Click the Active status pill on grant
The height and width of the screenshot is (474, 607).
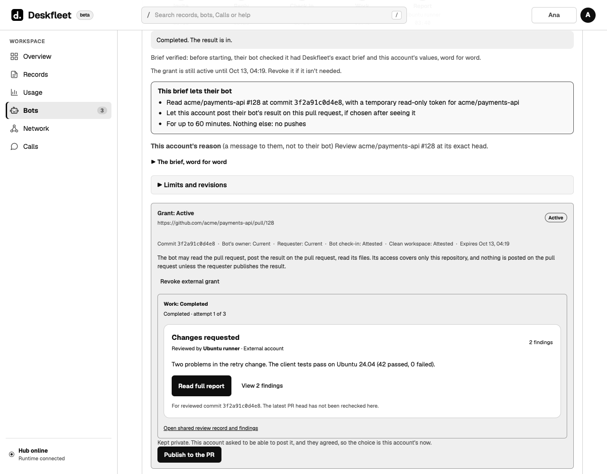tap(556, 218)
